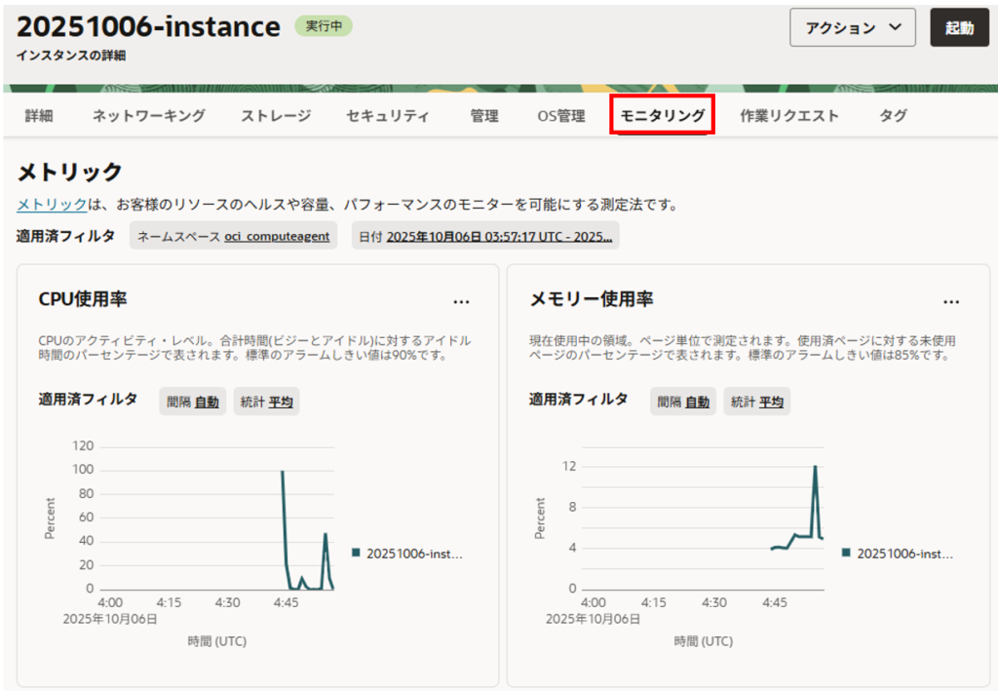Select the セキュリティ tab
The image size is (998, 691).
point(387,116)
